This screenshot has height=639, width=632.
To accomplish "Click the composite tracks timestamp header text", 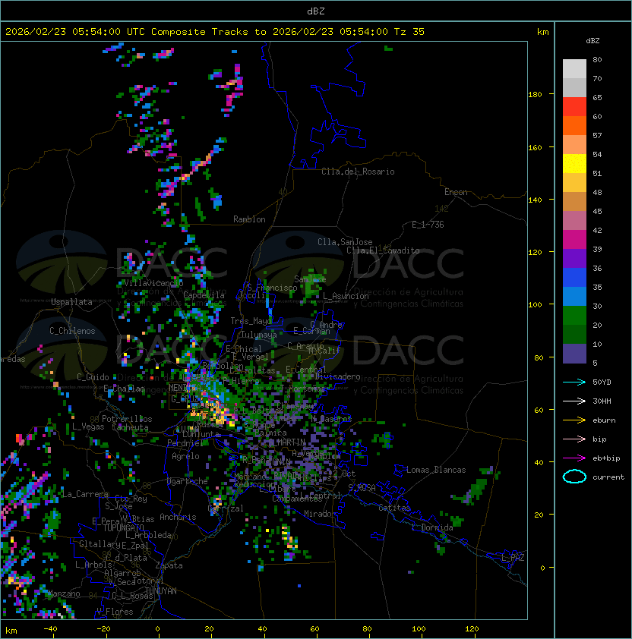I will tap(215, 32).
